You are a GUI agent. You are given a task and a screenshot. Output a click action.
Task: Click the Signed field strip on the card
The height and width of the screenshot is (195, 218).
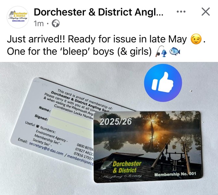click(x=70, y=128)
